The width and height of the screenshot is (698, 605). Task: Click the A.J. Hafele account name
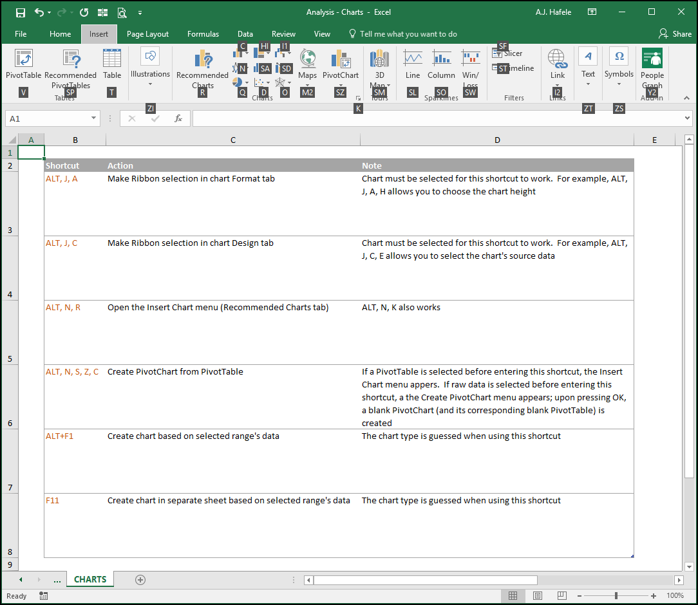[x=553, y=12]
